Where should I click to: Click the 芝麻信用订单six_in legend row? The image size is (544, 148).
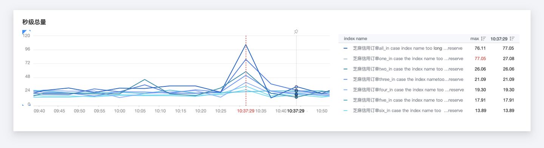coord(429,111)
